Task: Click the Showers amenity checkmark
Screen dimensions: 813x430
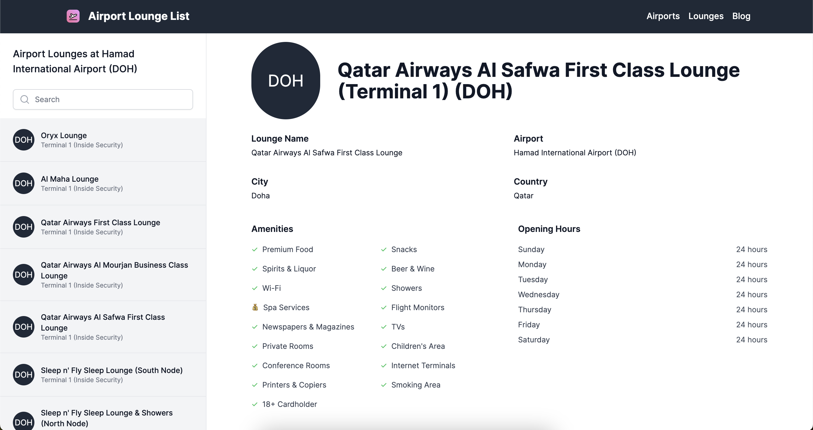Action: click(x=384, y=288)
